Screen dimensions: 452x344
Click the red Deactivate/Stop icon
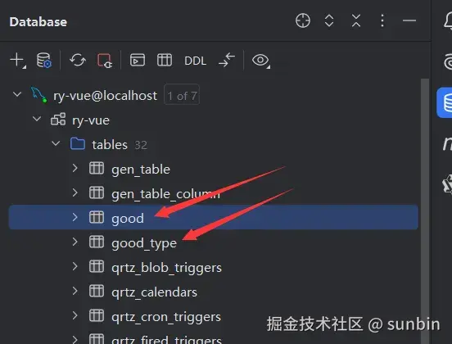(105, 61)
